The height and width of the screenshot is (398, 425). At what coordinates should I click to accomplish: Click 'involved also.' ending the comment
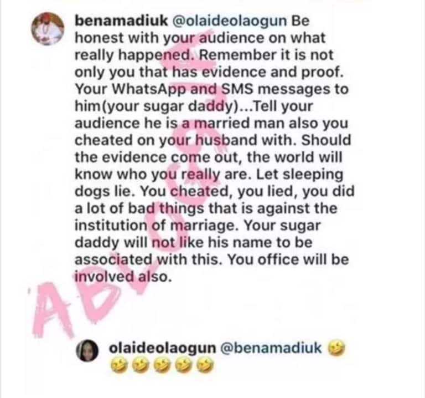123,277
